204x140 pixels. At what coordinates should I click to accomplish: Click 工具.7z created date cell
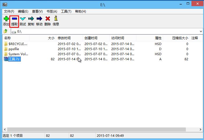pos(96,59)
